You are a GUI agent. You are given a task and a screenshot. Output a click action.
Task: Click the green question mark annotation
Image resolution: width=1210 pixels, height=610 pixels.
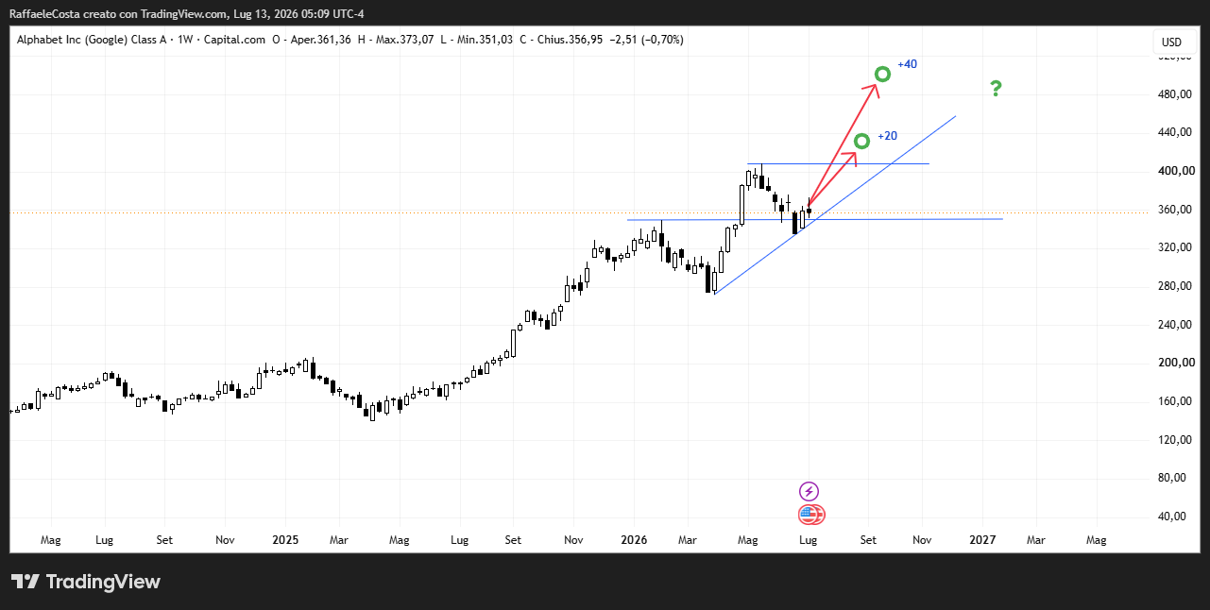click(996, 89)
